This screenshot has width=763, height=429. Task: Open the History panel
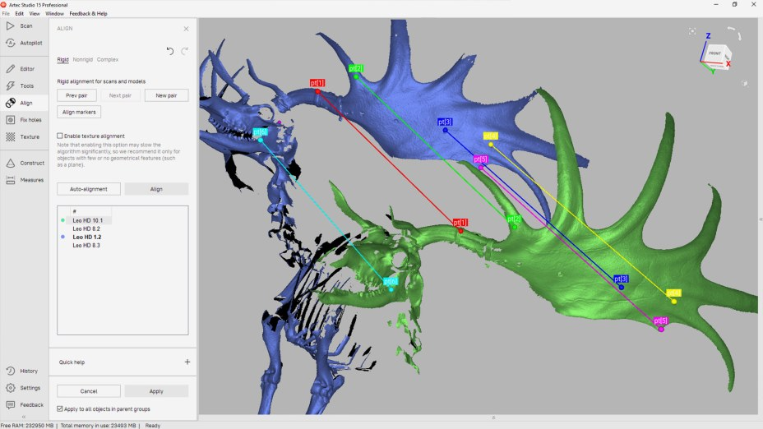(23, 371)
